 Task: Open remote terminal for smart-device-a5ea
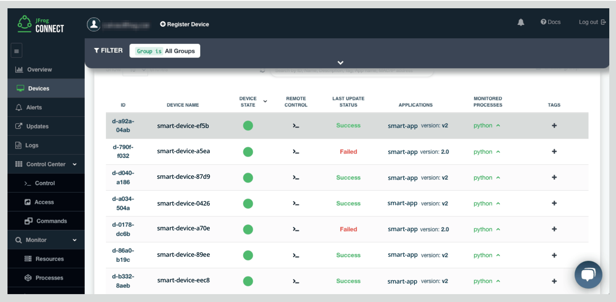click(x=296, y=152)
